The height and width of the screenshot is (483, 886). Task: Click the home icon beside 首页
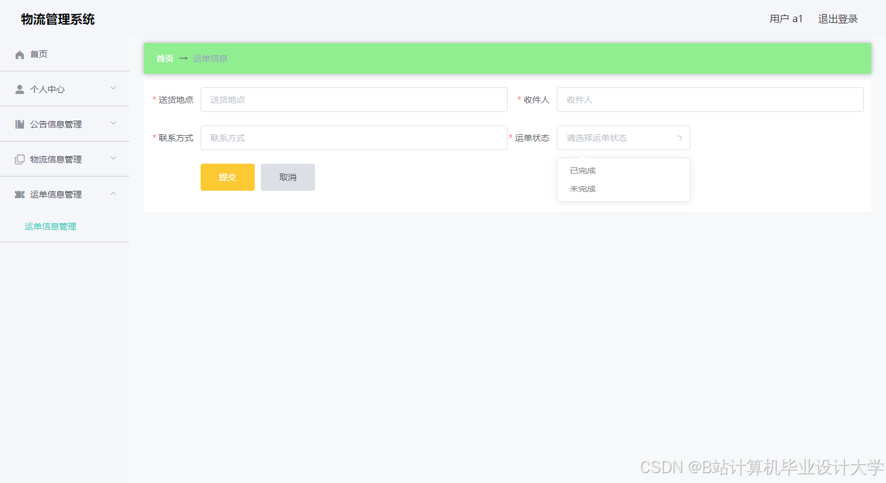tap(20, 55)
